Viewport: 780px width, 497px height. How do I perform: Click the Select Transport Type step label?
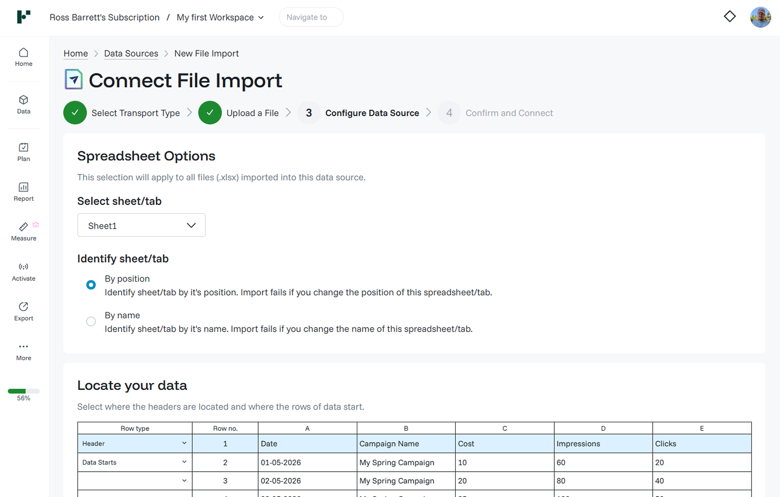coord(136,113)
